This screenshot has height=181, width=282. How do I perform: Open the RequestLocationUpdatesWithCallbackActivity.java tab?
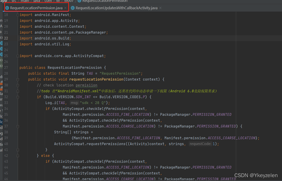[116, 8]
